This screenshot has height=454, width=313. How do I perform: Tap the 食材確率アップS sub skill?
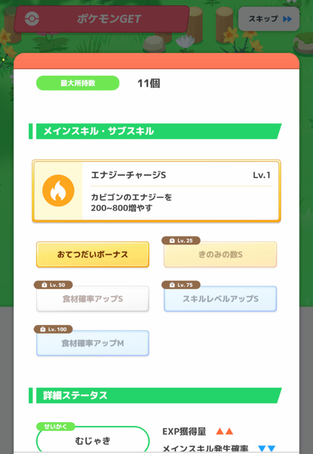point(93,299)
